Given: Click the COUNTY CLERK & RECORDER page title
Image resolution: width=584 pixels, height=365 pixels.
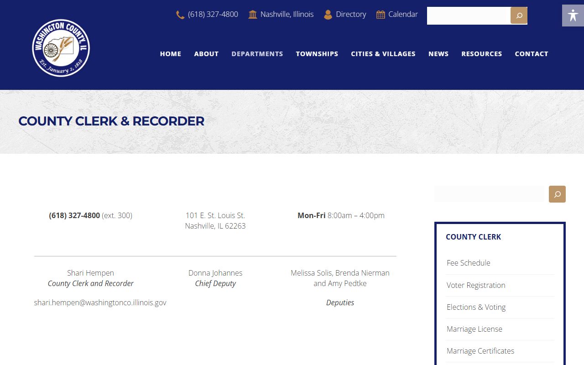Looking at the screenshot, I should point(111,121).
